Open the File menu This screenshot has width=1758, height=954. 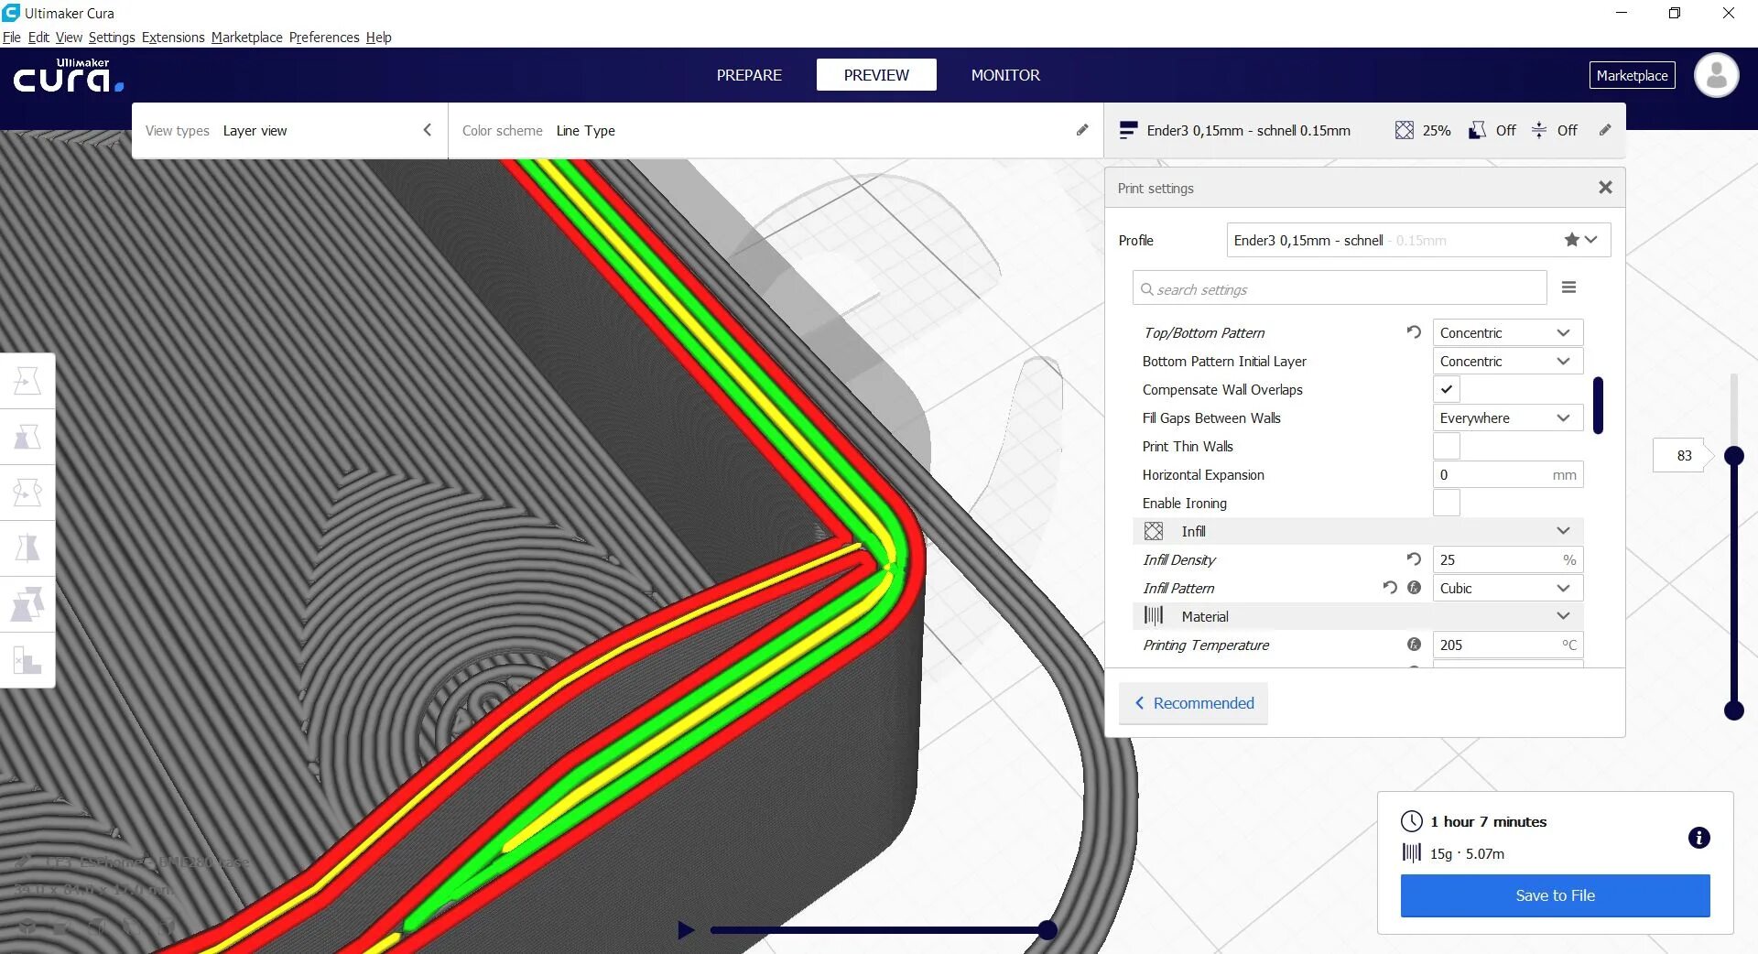[x=11, y=38]
